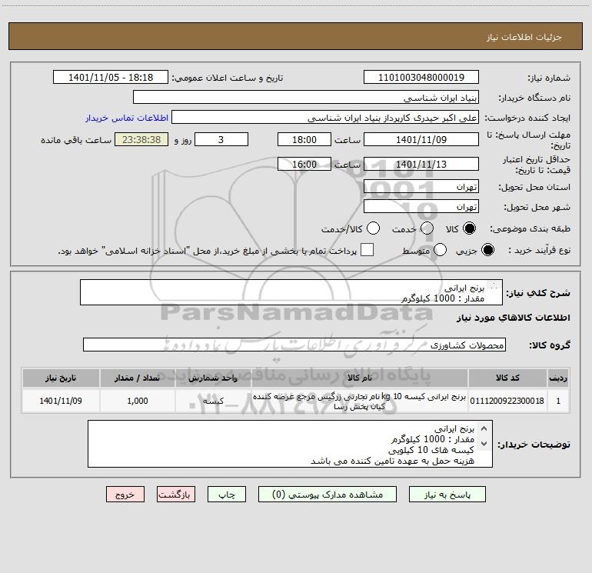This screenshot has height=573, width=592.
Task: Click the چاپ print button
Action: 227,495
